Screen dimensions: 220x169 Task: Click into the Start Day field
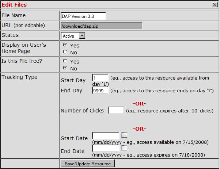coord(100,78)
